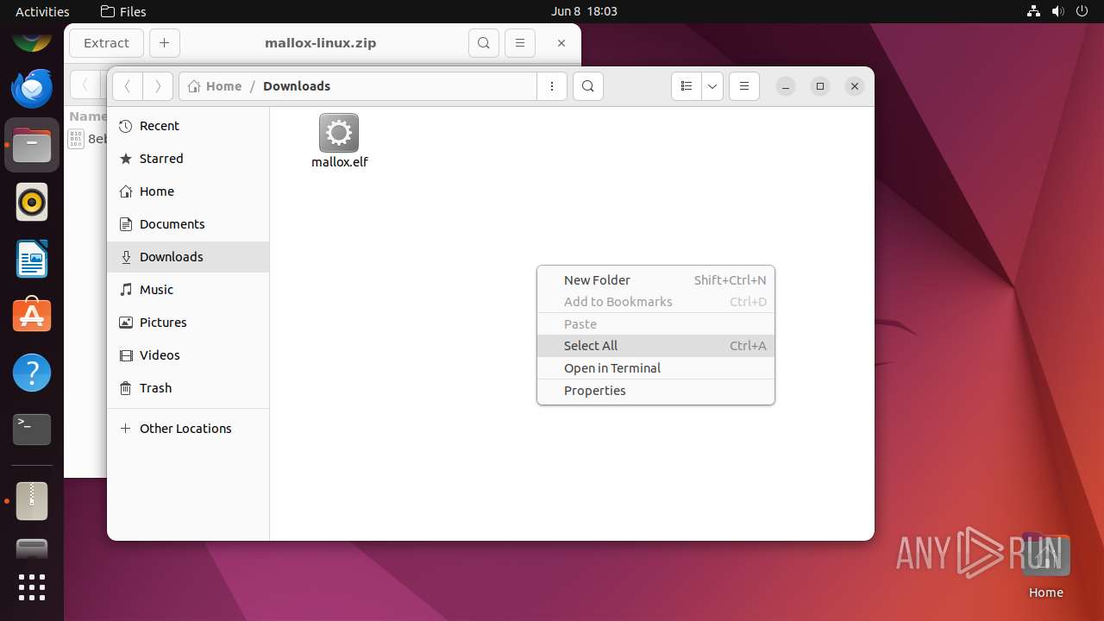The width and height of the screenshot is (1104, 621).
Task: Search in mallox-linux.zip archive window
Action: (484, 43)
